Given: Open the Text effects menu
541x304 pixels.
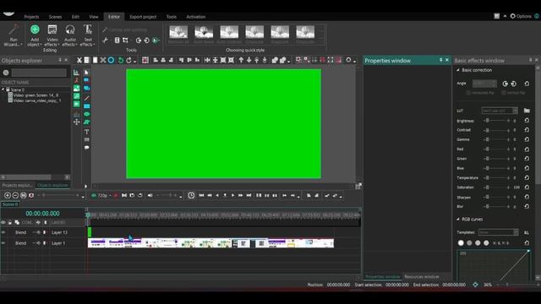Looking at the screenshot, I should coord(88,35).
